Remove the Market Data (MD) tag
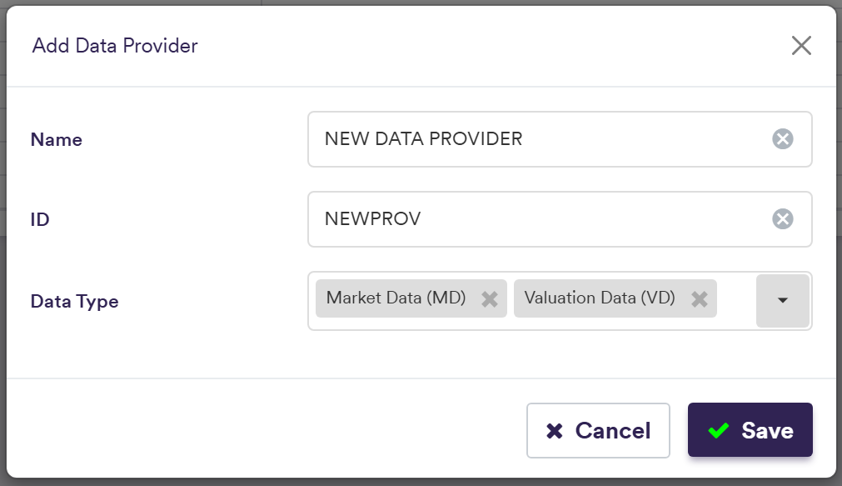This screenshot has height=486, width=842. click(x=490, y=299)
